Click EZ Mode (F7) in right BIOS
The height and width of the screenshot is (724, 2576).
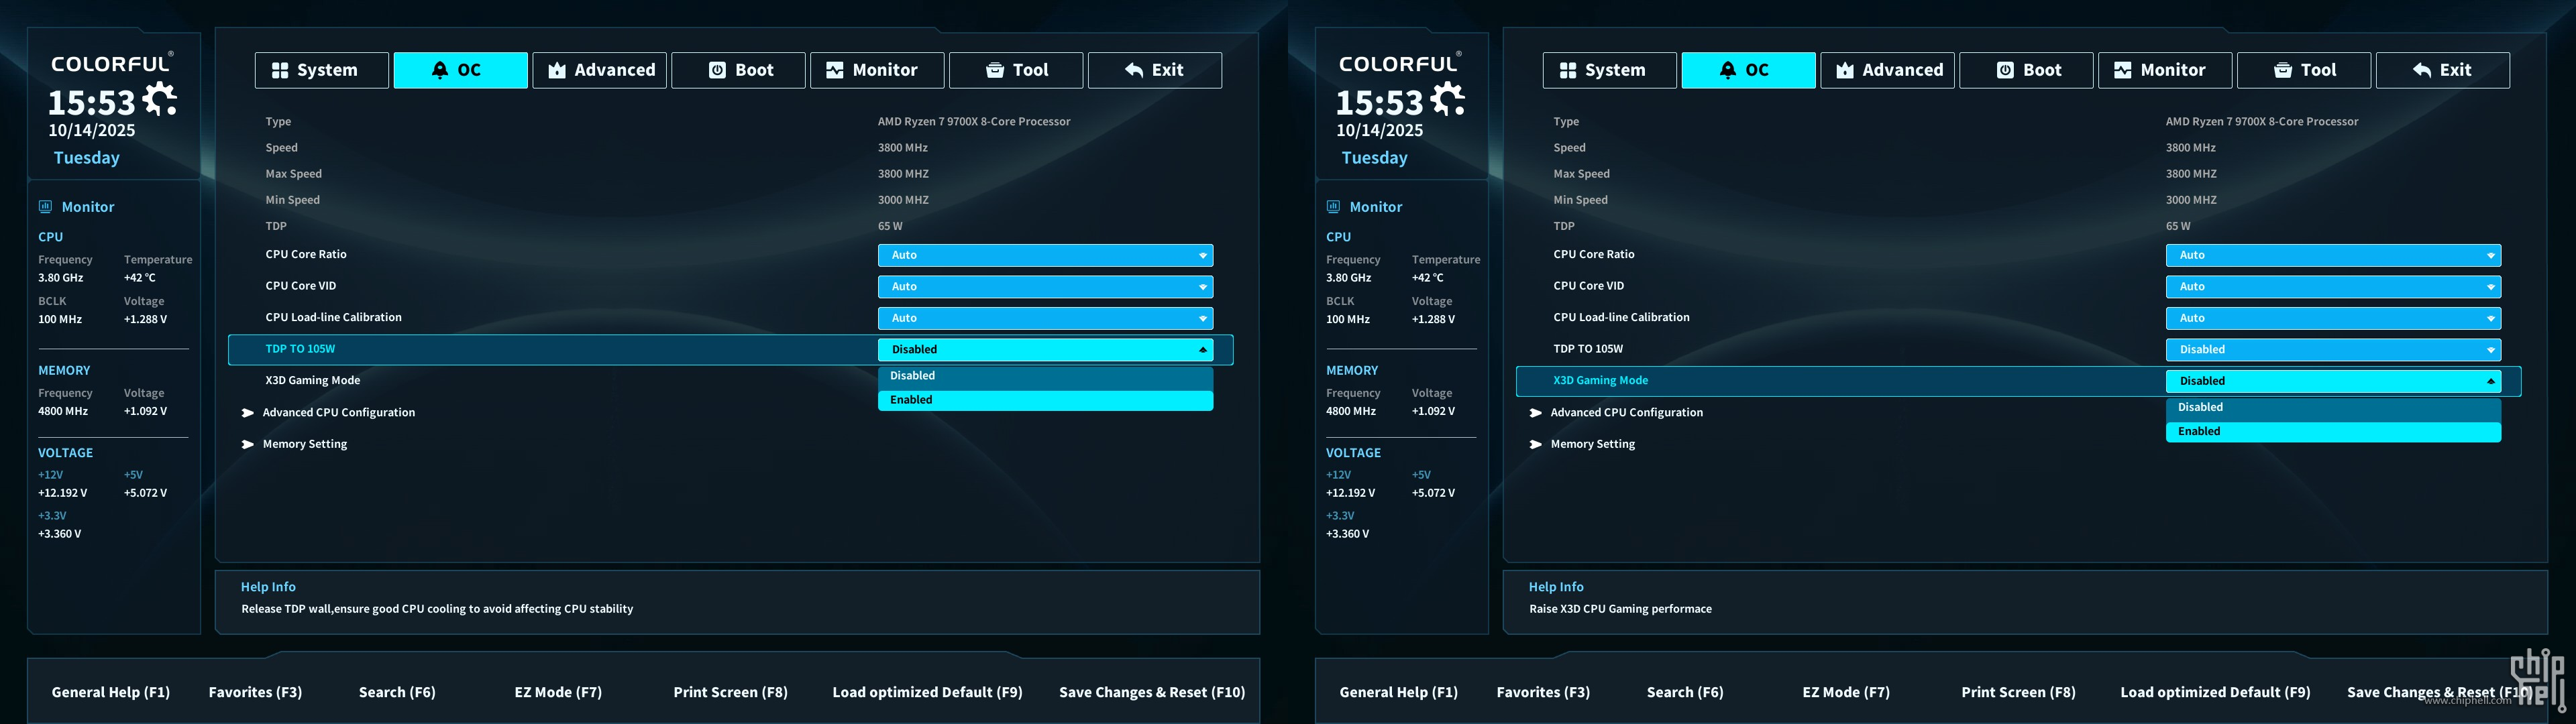pos(1846,692)
